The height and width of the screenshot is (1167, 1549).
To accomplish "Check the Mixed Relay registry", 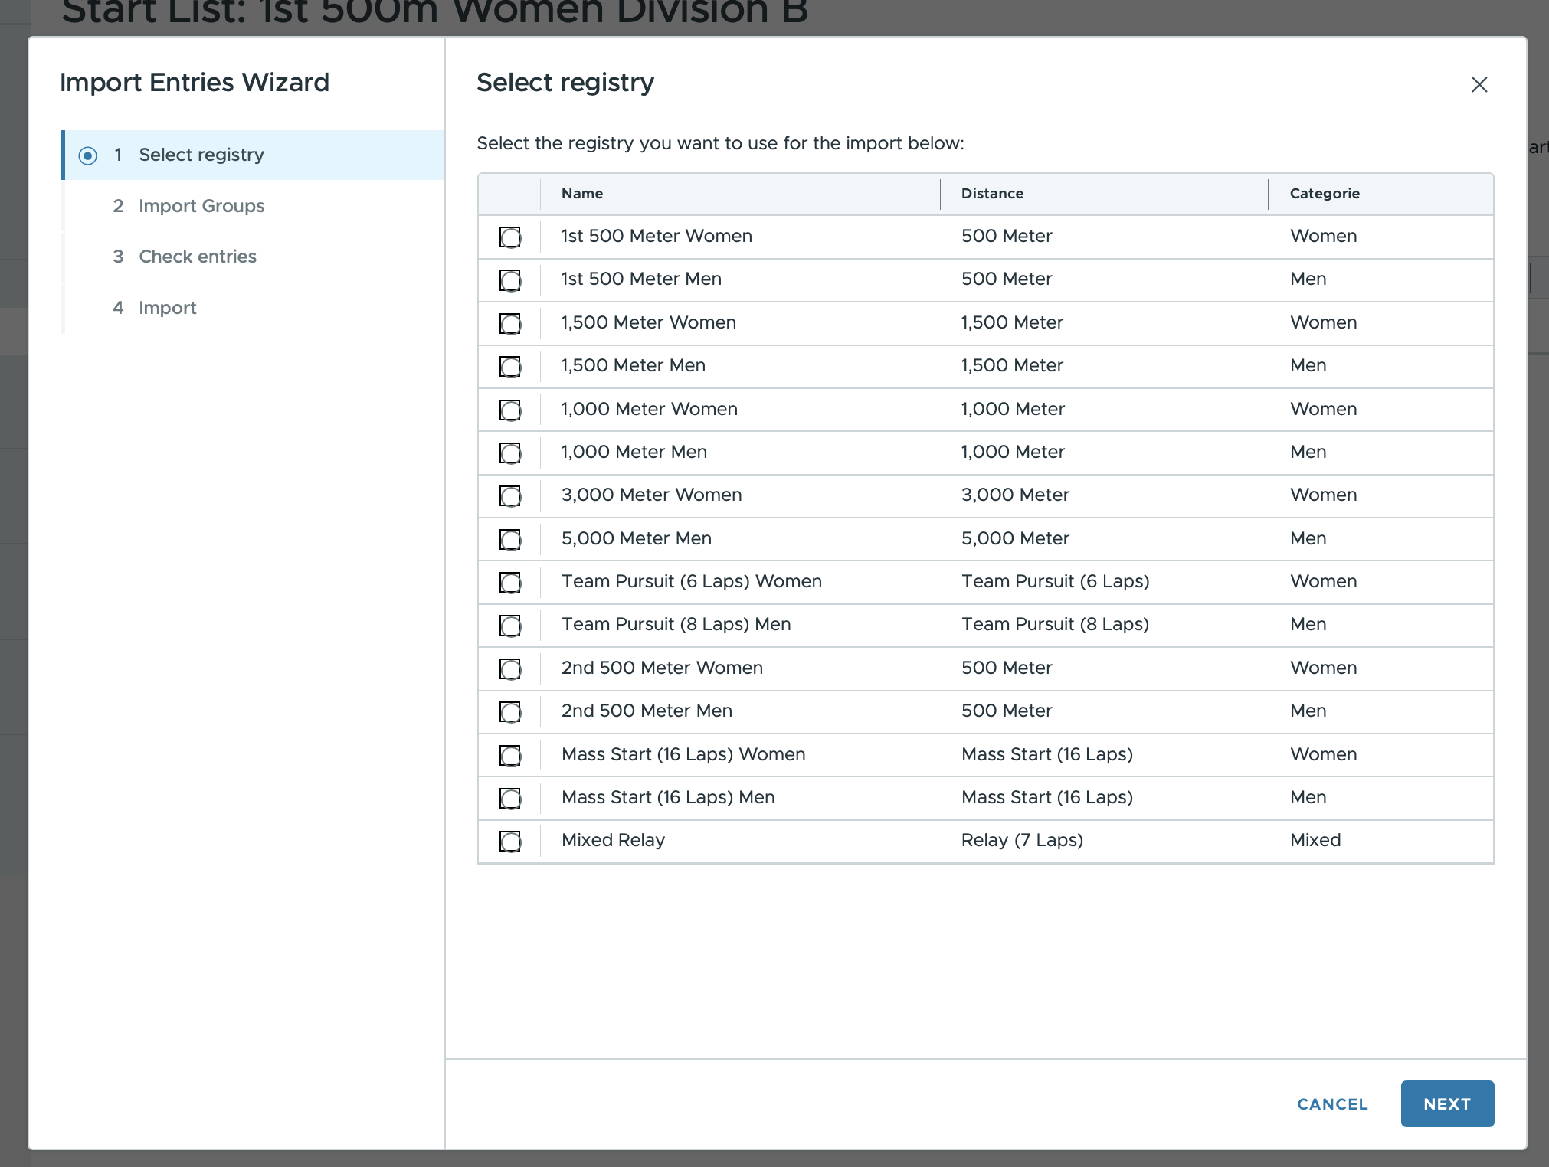I will click(510, 841).
